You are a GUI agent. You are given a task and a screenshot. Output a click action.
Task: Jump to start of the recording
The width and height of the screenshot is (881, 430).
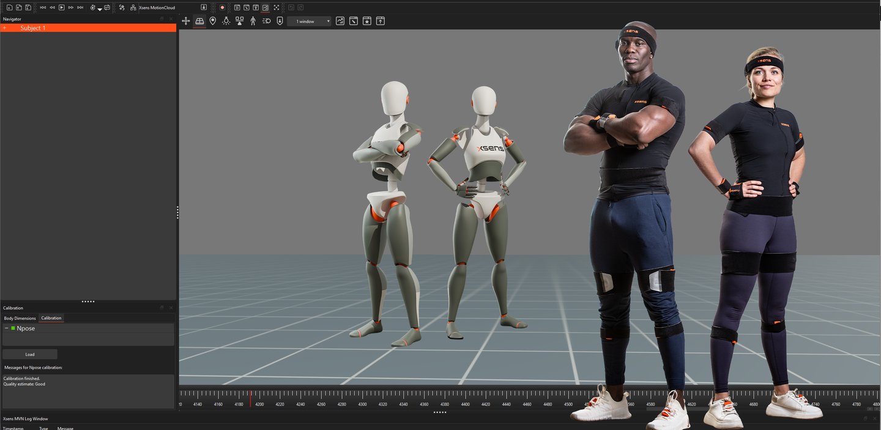[43, 7]
